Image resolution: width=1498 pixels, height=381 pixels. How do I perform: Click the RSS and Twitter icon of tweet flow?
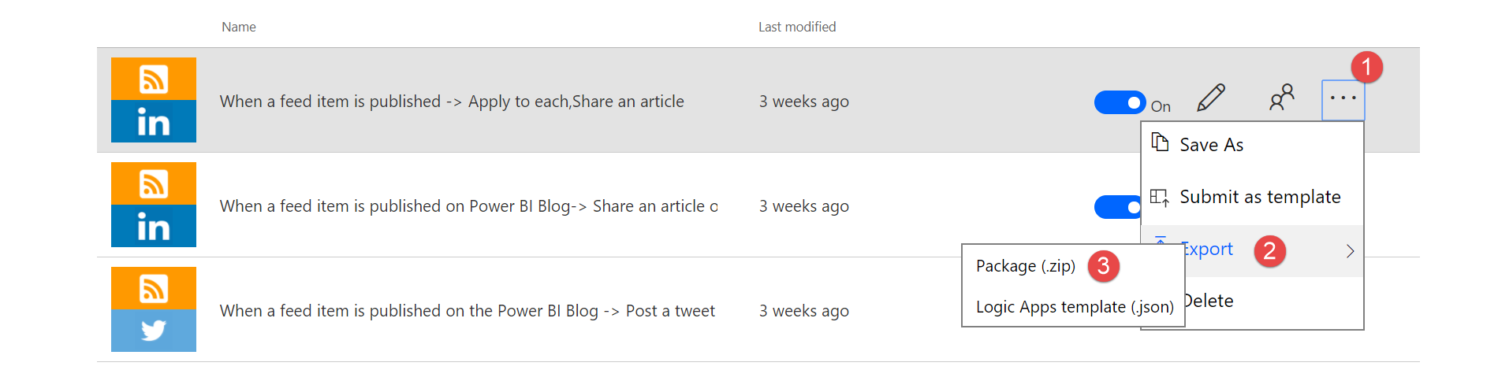click(x=154, y=309)
